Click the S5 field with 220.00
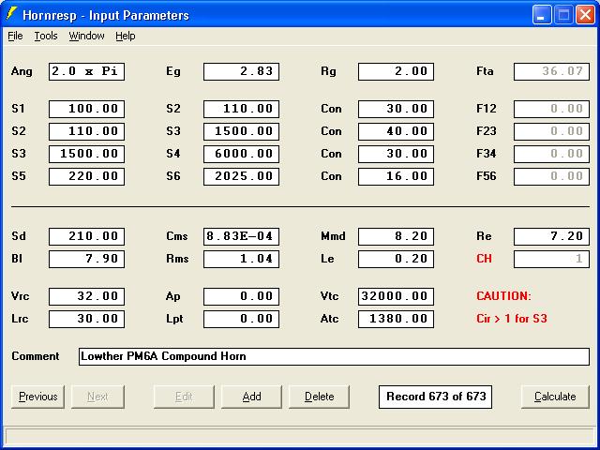600x450 pixels. 86,177
